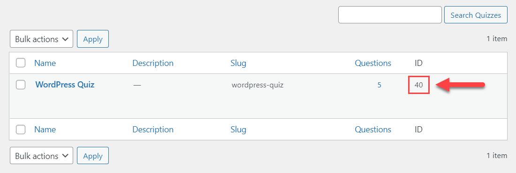The image size is (516, 173).
Task: Focus the quiz search input field
Action: pyautogui.click(x=390, y=15)
